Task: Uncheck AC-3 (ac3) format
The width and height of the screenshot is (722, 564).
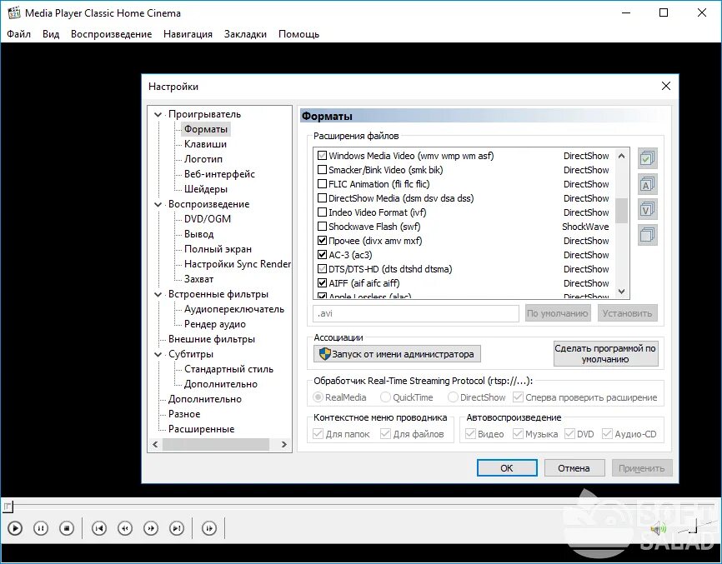Action: click(323, 254)
